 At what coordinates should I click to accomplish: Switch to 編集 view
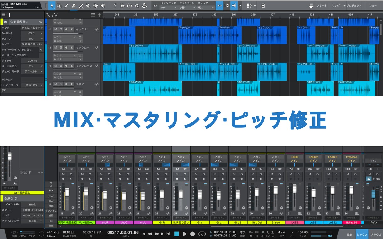point(349,234)
